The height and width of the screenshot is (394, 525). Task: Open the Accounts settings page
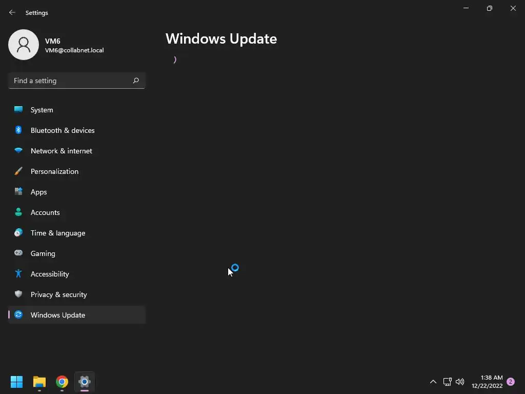tap(77, 212)
